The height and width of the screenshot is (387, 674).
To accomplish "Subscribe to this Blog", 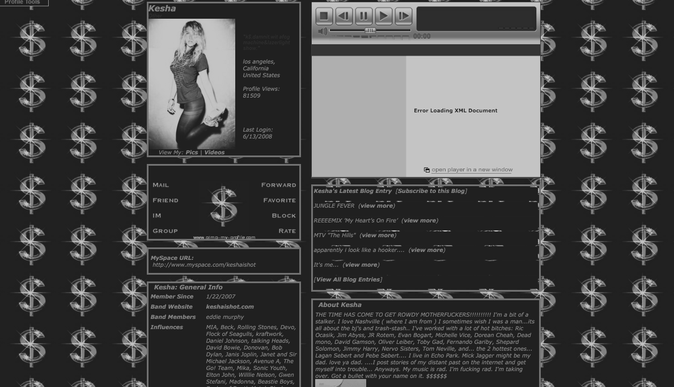I will (x=431, y=191).
